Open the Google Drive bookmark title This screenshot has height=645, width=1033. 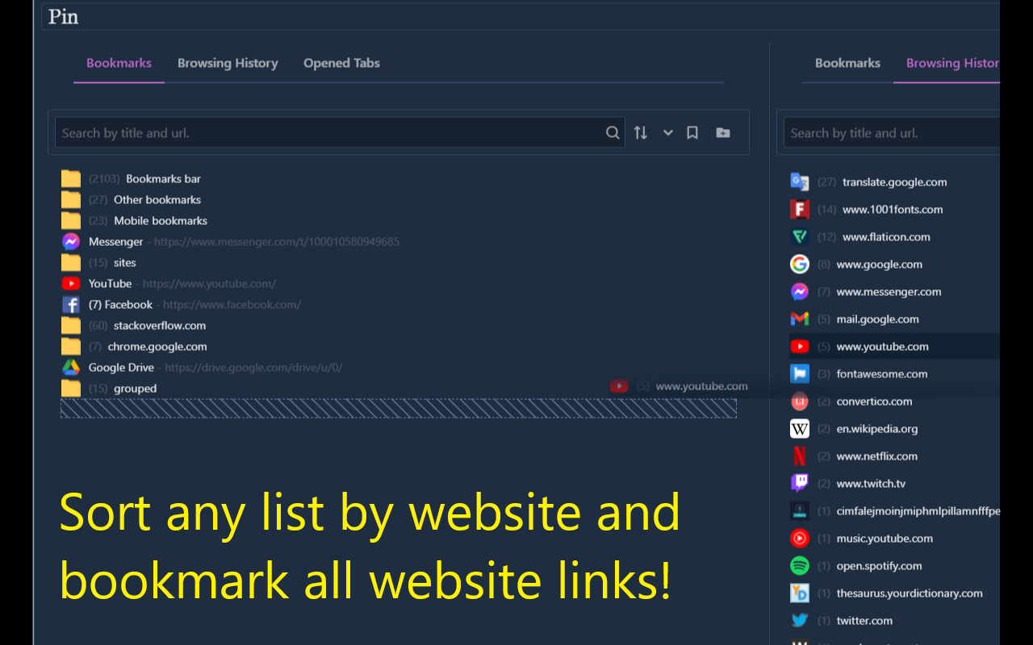pyautogui.click(x=121, y=368)
